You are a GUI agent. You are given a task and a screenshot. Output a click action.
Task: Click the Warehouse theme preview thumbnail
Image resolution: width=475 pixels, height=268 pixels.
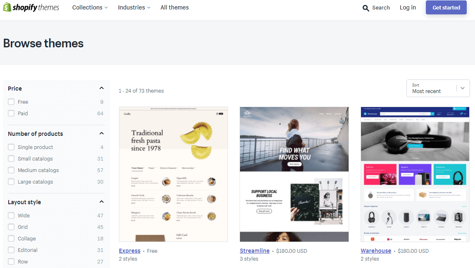[x=415, y=174]
